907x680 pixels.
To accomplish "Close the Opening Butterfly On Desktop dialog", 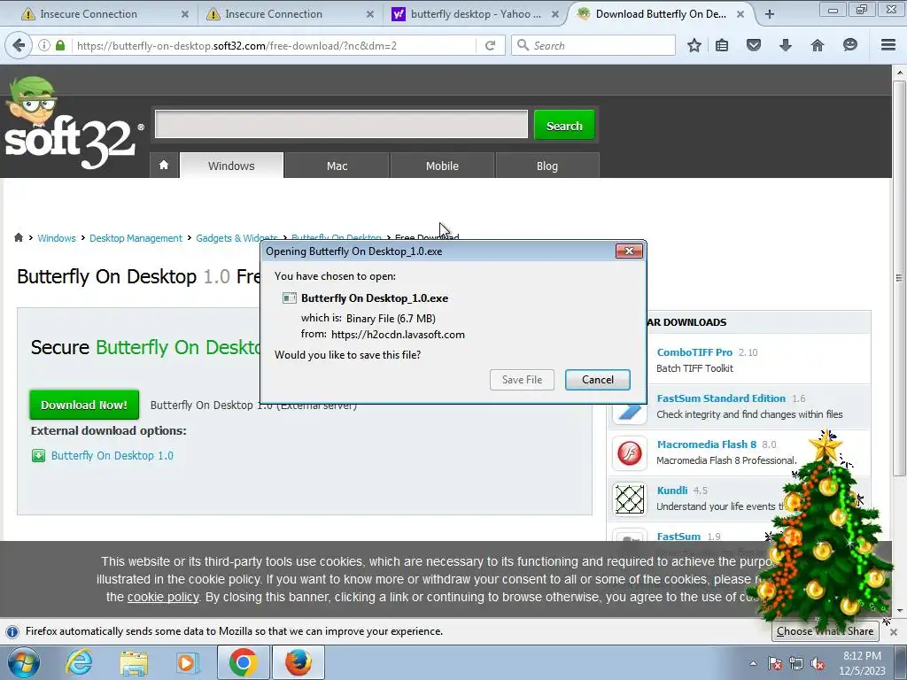I will pyautogui.click(x=630, y=251).
